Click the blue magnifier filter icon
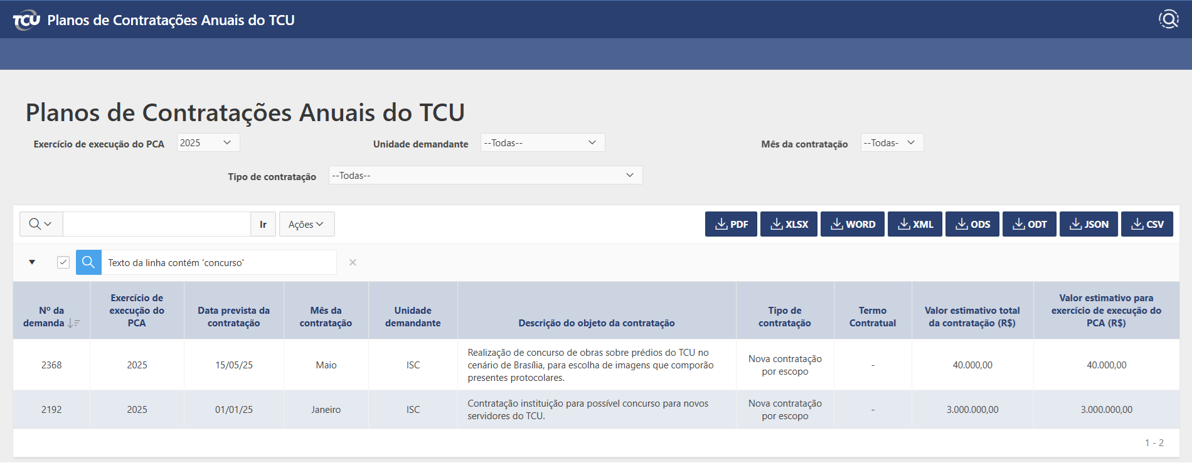 [88, 262]
